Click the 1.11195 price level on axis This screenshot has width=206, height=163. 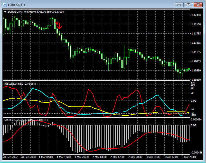(x=196, y=52)
